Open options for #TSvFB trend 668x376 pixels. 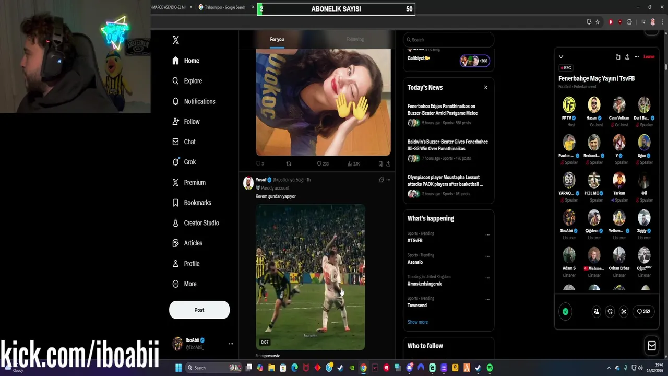click(x=487, y=234)
